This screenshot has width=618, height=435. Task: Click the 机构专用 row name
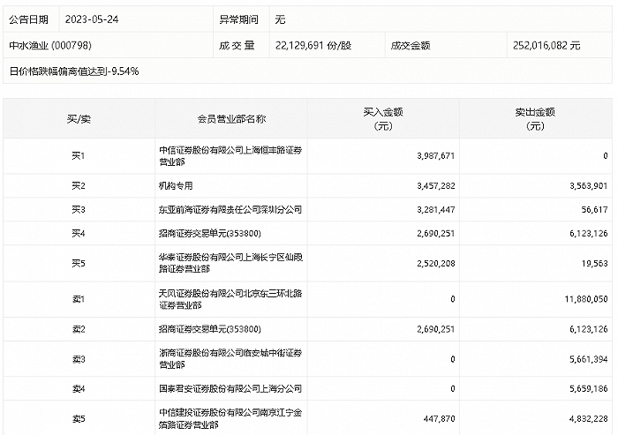pyautogui.click(x=176, y=186)
